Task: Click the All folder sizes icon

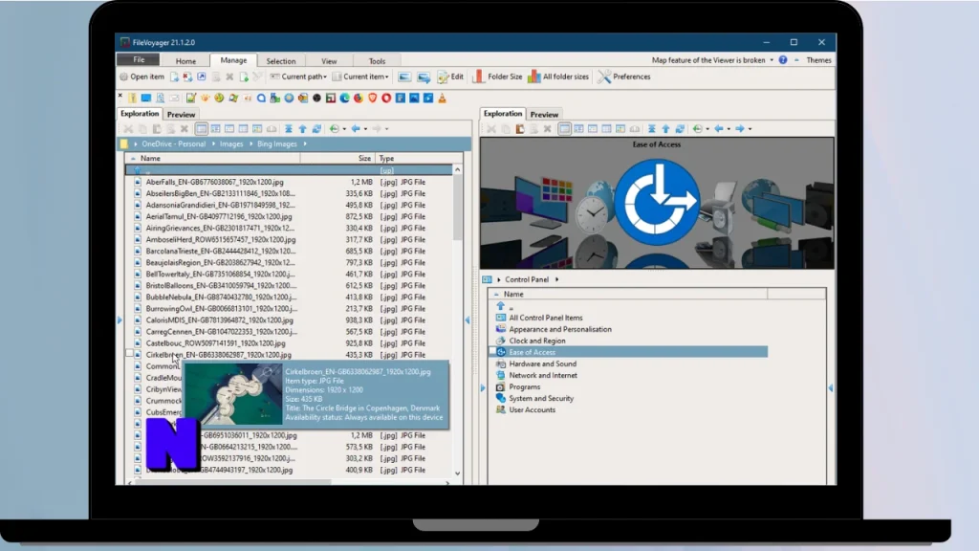Action: pos(533,77)
